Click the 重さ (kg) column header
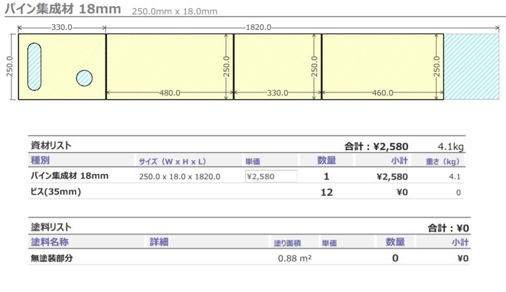Image resolution: width=506 pixels, height=292 pixels. 442,161
